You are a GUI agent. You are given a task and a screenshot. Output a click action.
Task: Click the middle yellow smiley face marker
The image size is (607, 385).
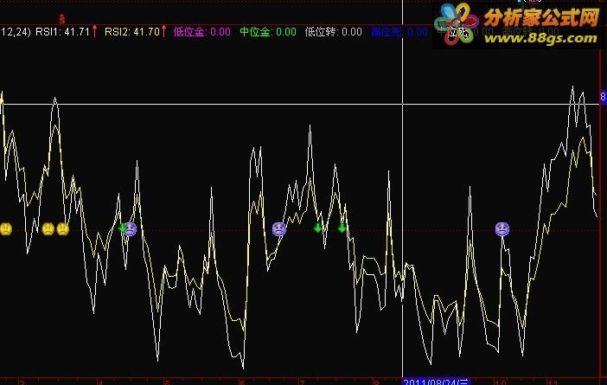(x=48, y=229)
